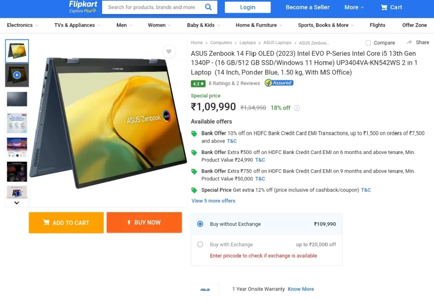The width and height of the screenshot is (434, 300).
Task: Open the shopping cart icon
Action: (x=384, y=8)
